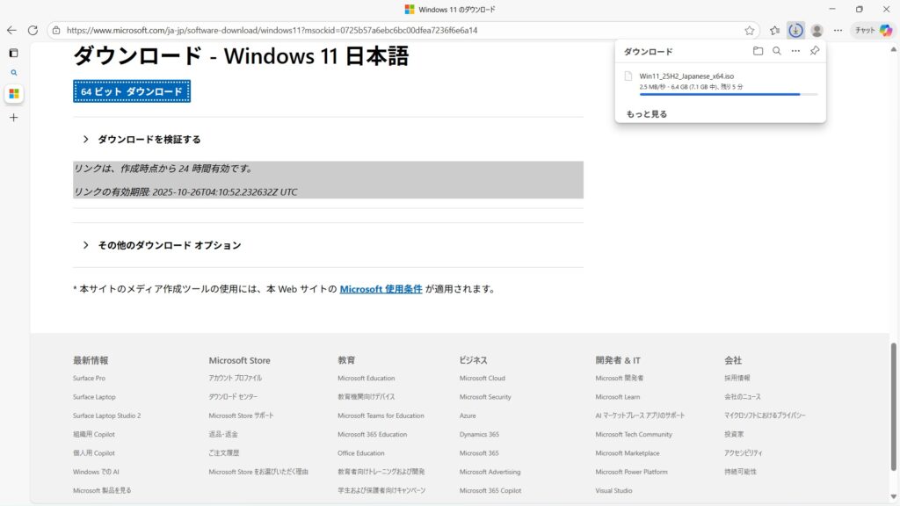The height and width of the screenshot is (506, 900).
Task: Refresh the page
Action: pyautogui.click(x=33, y=30)
